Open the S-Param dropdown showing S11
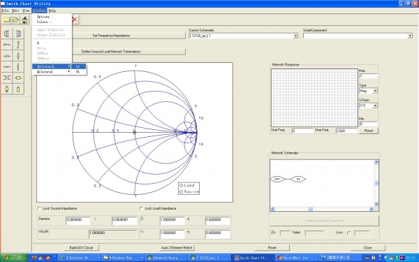This screenshot has width=419, height=262. click(x=375, y=105)
